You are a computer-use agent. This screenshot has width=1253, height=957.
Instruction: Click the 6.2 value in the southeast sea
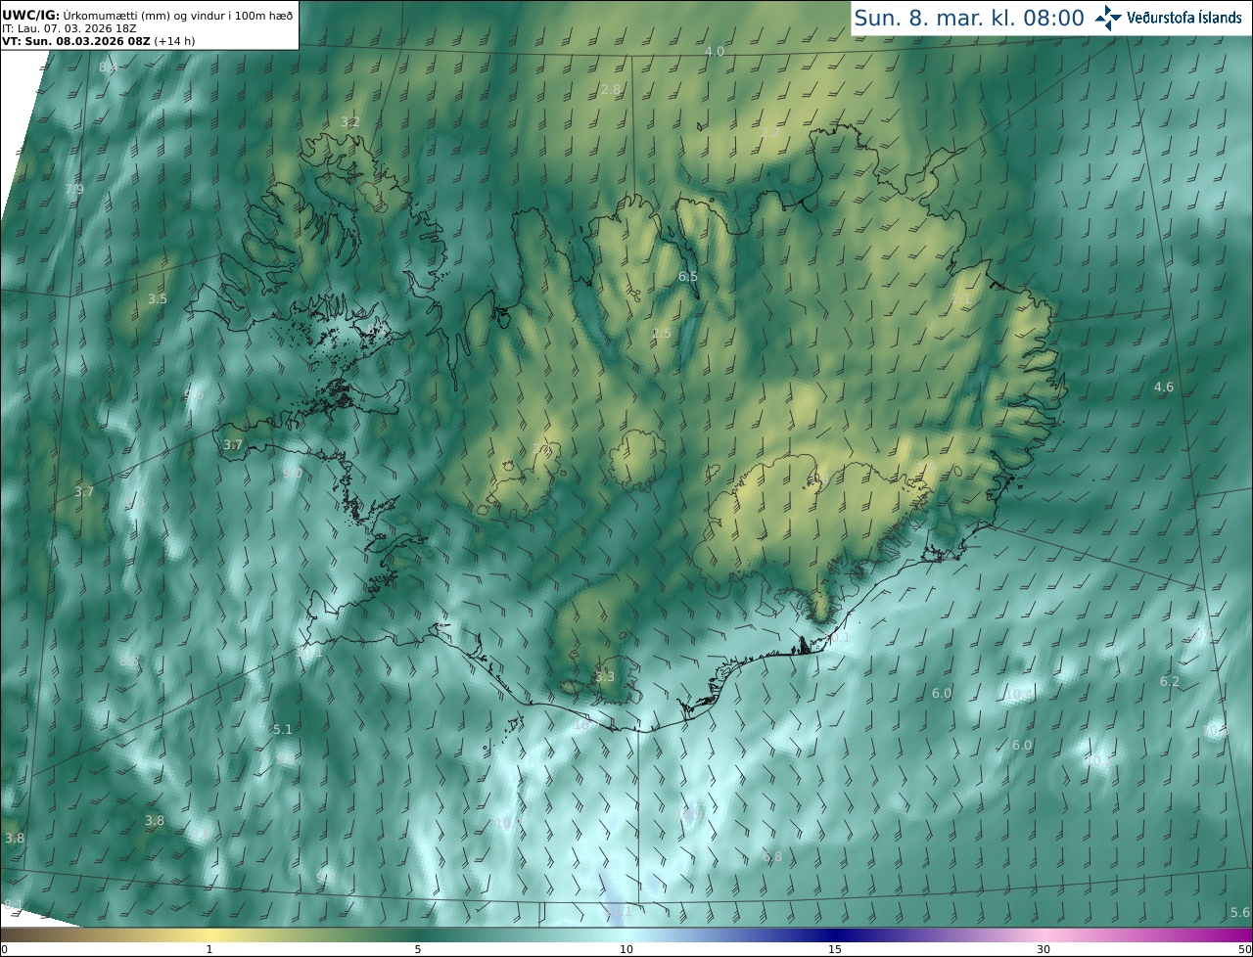[x=1170, y=681]
